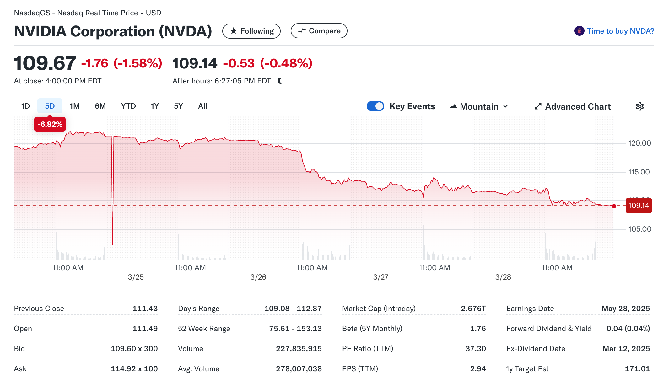Click the purple dollar icon beside NVDA prompt
658x381 pixels.
point(579,31)
